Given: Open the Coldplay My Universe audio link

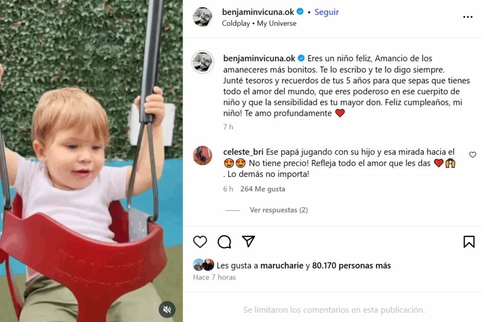Looking at the screenshot, I should point(259,24).
